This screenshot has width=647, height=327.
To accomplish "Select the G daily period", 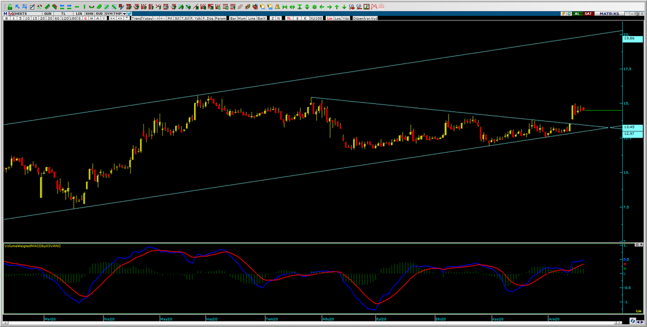I will coord(85,18).
